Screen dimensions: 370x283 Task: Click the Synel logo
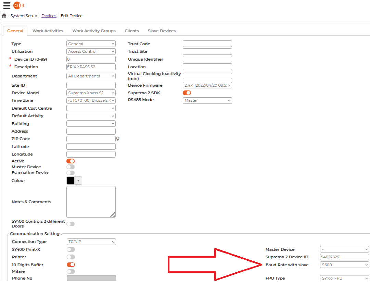[19, 5]
